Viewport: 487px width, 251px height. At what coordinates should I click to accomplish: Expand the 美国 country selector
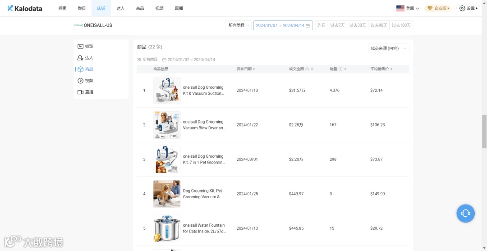408,9
